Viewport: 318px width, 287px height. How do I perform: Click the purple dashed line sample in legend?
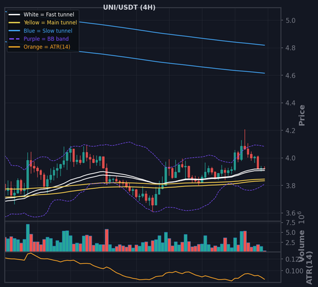(x=15, y=39)
